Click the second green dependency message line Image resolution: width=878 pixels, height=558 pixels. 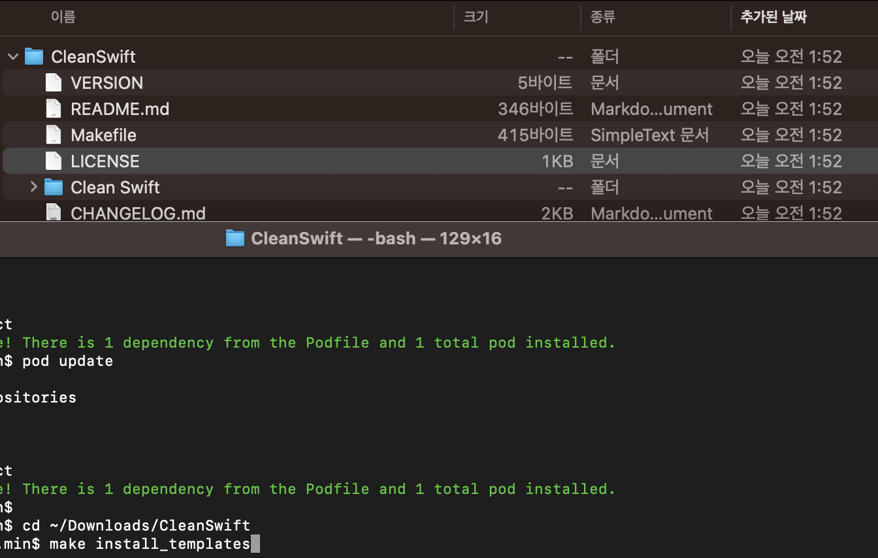[x=308, y=489]
